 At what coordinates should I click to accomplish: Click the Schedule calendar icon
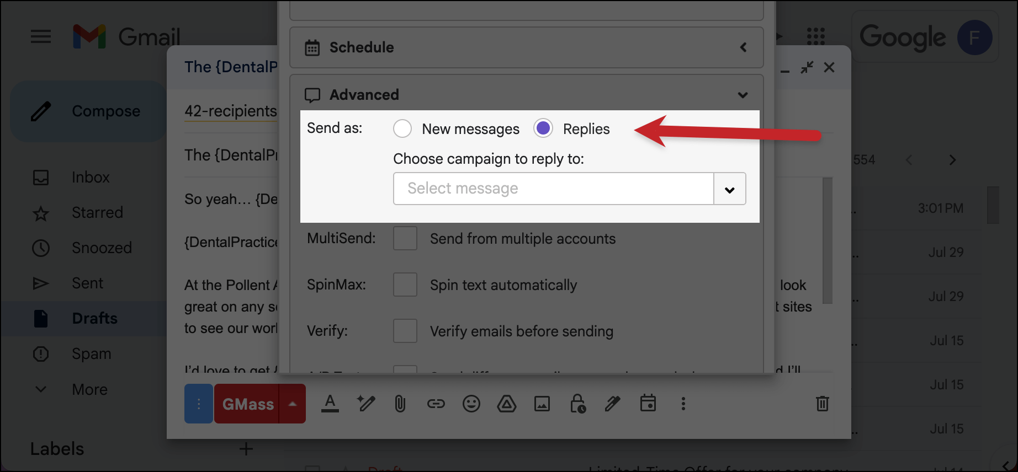click(312, 47)
